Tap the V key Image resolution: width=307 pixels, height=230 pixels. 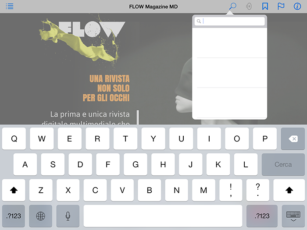[x=122, y=190]
